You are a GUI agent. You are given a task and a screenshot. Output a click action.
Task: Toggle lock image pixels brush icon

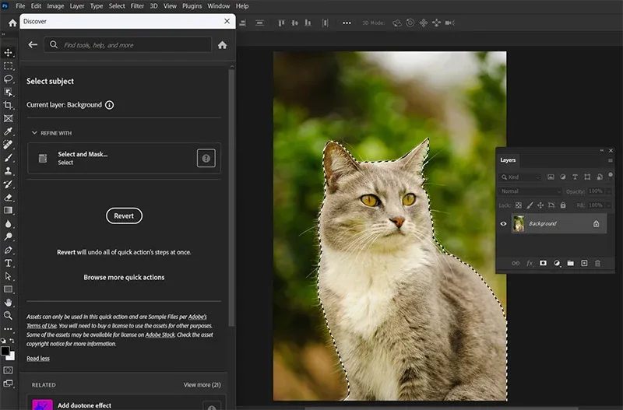click(x=530, y=205)
